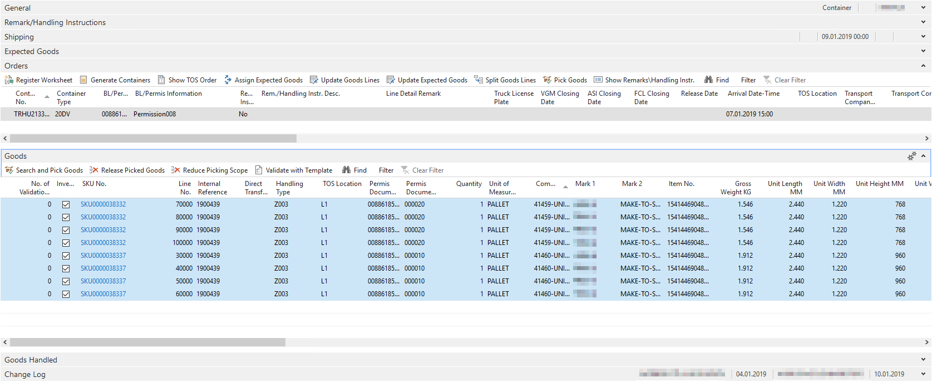
Task: Click Goods grid scroll right arrow
Action: pyautogui.click(x=927, y=342)
